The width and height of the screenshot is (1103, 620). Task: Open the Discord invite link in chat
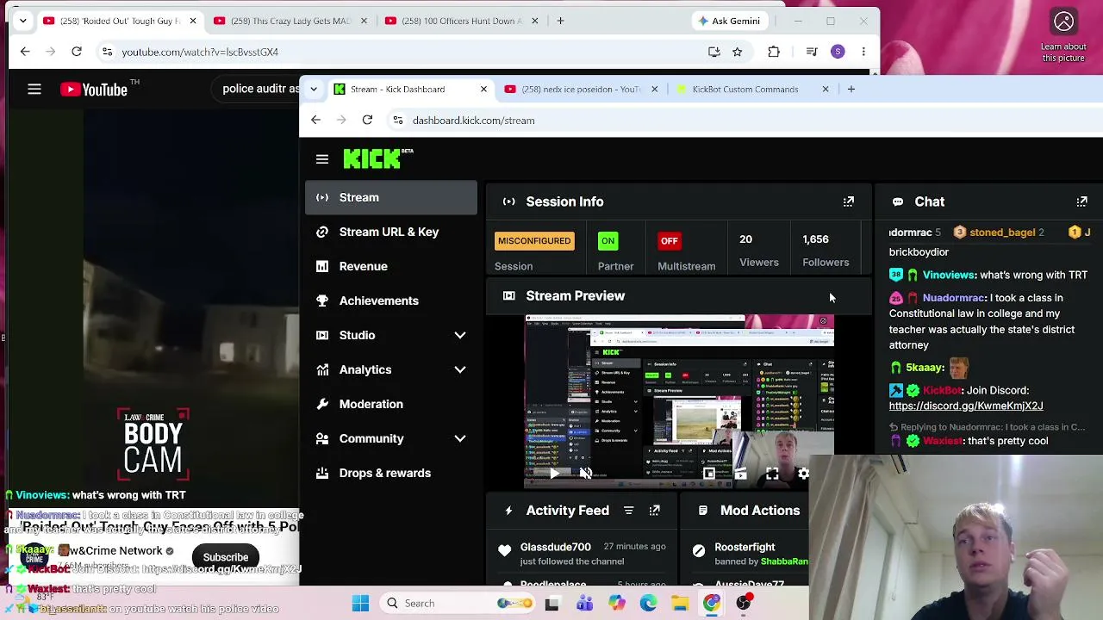point(966,406)
